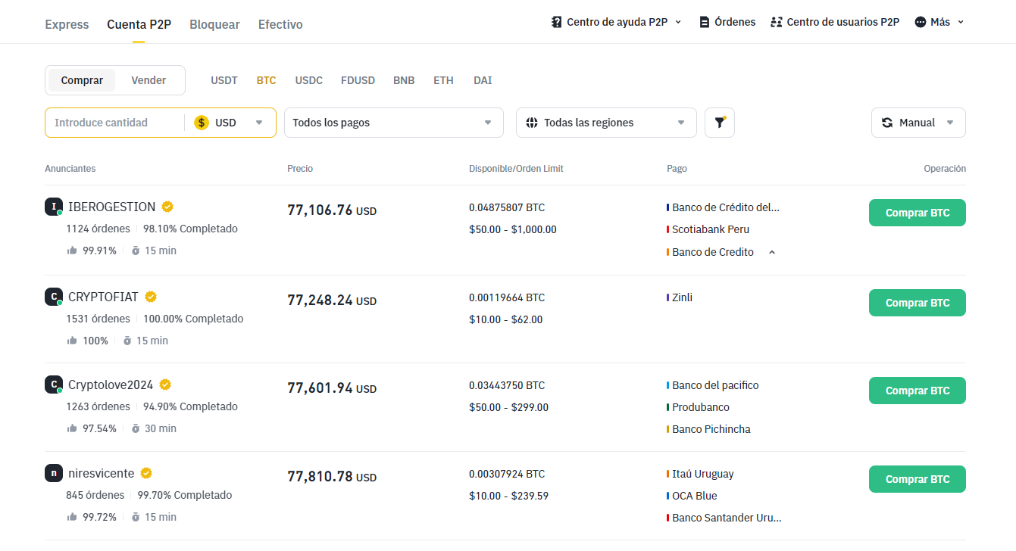Focus the Introduce cantidad input field
The width and height of the screenshot is (1016, 551).
[x=114, y=123]
